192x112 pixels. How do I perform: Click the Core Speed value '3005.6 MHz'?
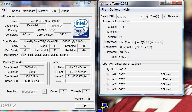(32, 67)
